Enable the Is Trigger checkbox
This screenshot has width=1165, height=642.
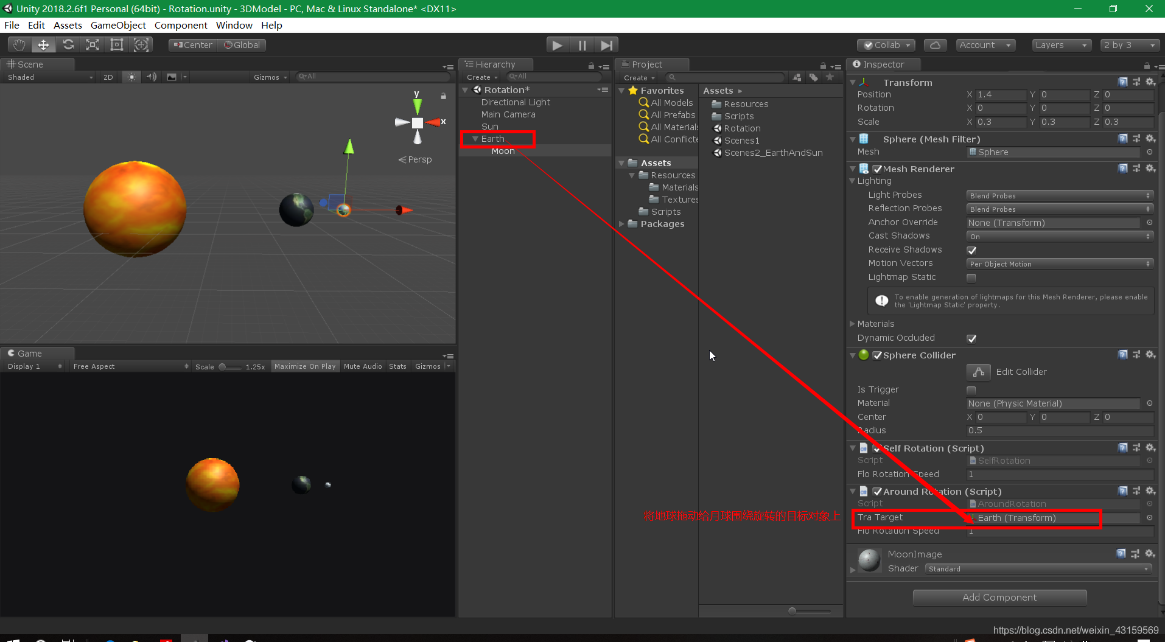pos(971,389)
